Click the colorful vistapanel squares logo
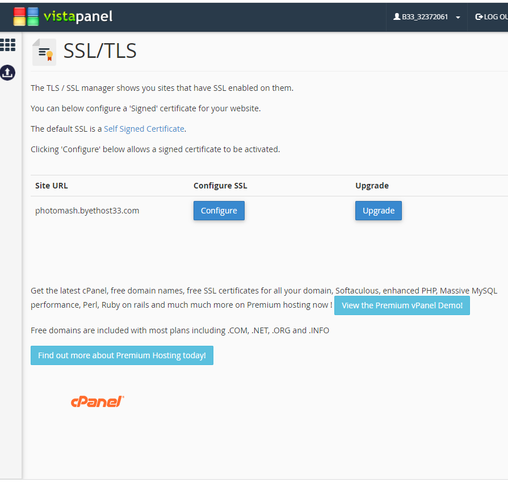Viewport: 508px width, 482px height. pos(26,16)
